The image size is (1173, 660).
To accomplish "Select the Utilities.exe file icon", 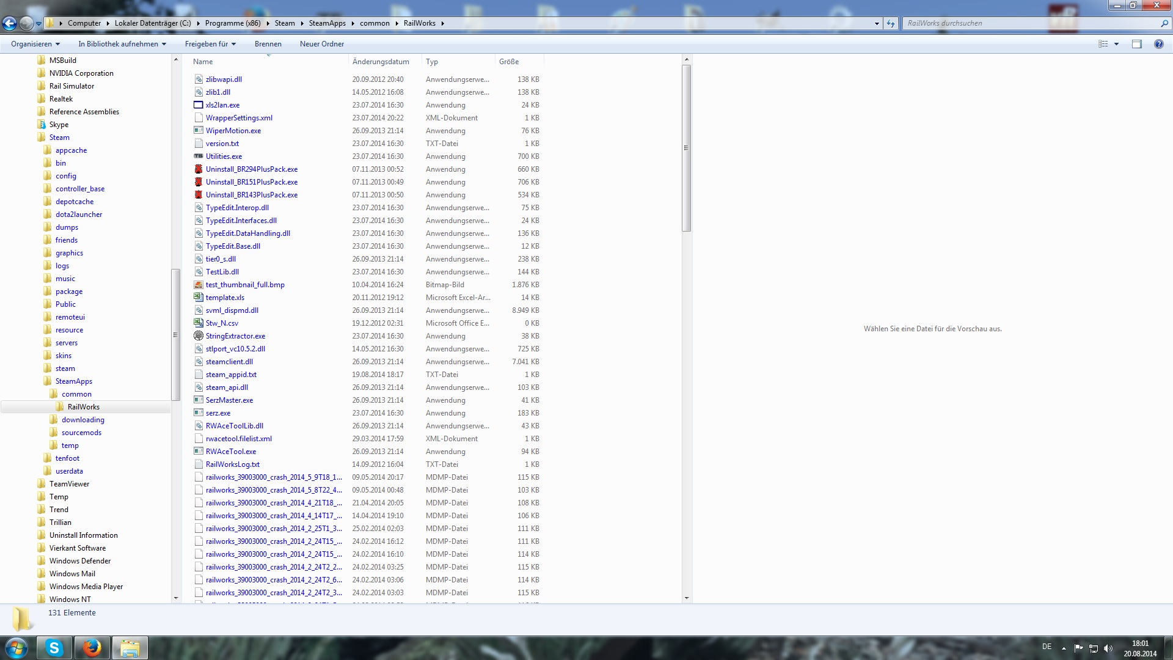I will [x=199, y=156].
